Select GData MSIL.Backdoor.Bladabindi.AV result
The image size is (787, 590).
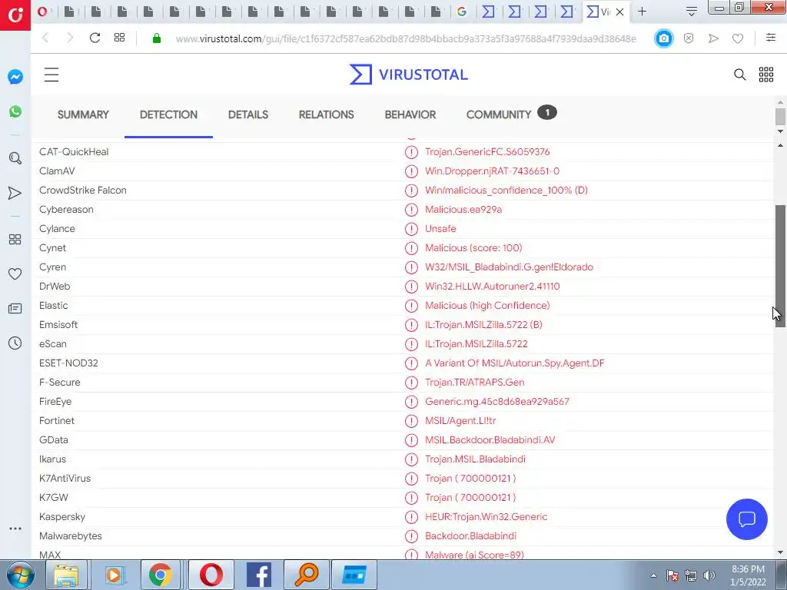point(490,440)
